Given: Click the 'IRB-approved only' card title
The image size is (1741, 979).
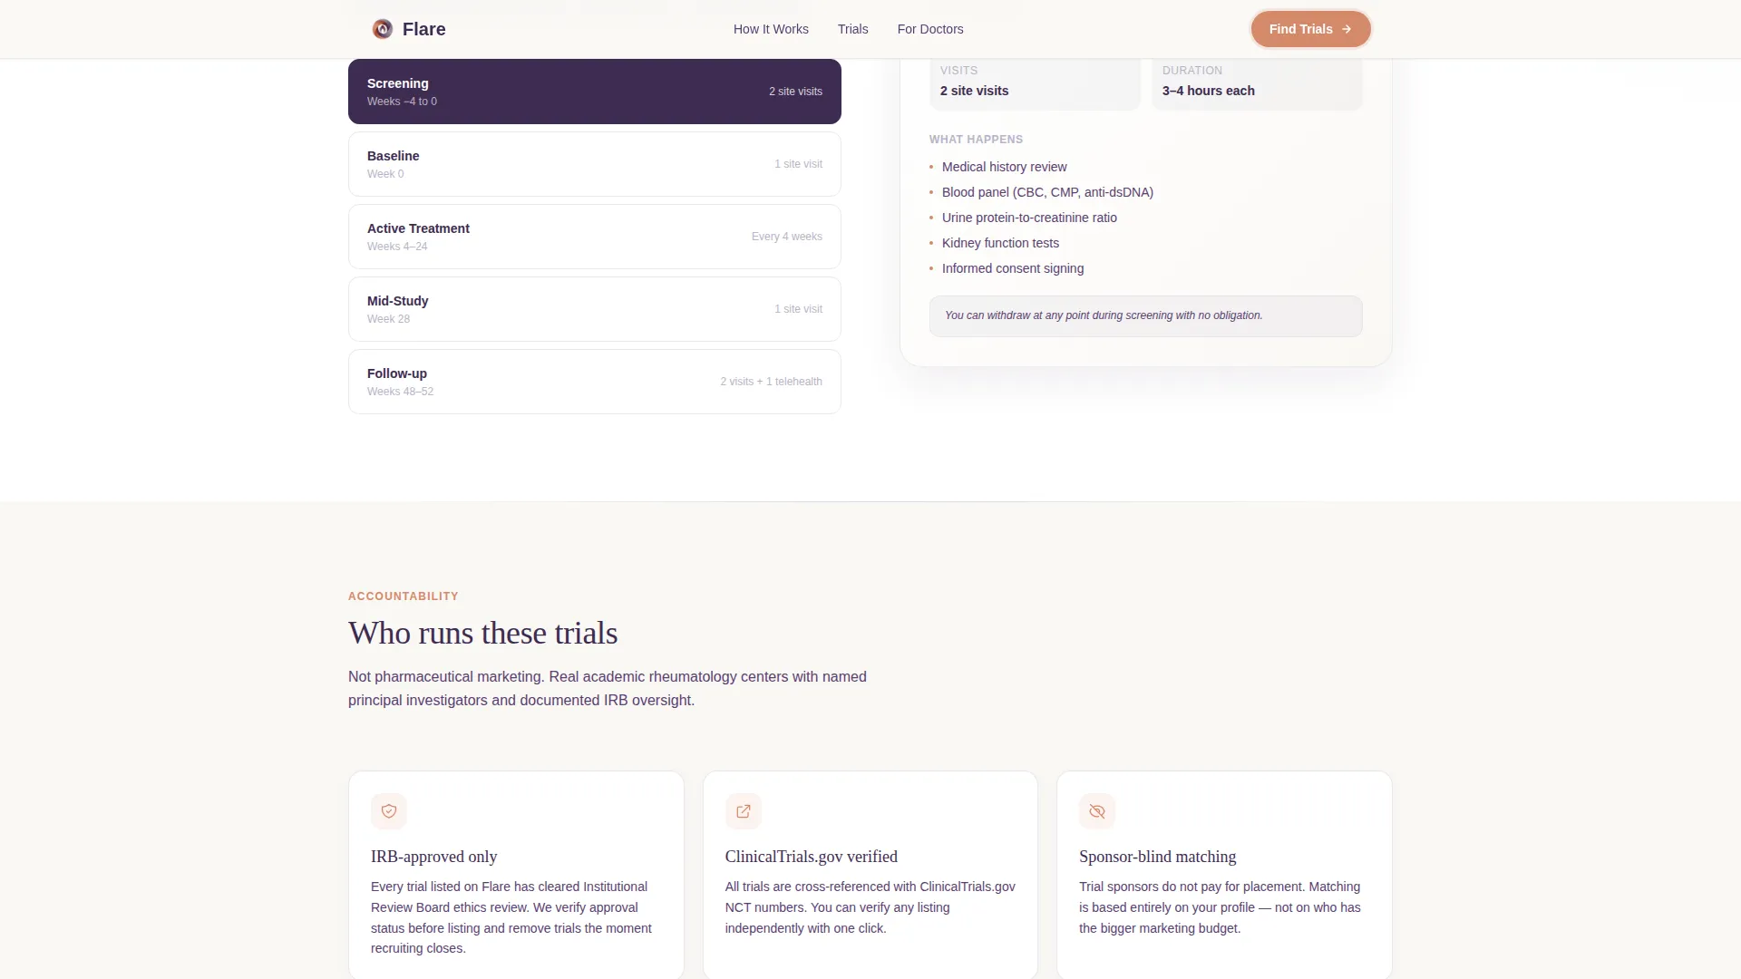Looking at the screenshot, I should point(433,857).
